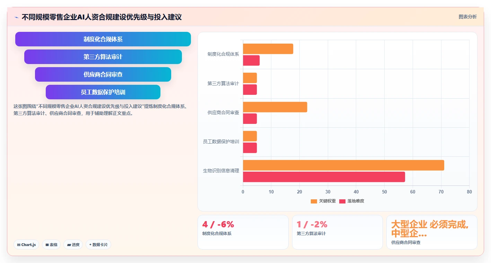
Task: Open the 大型企业 必须完成 data card
Action: click(x=432, y=232)
